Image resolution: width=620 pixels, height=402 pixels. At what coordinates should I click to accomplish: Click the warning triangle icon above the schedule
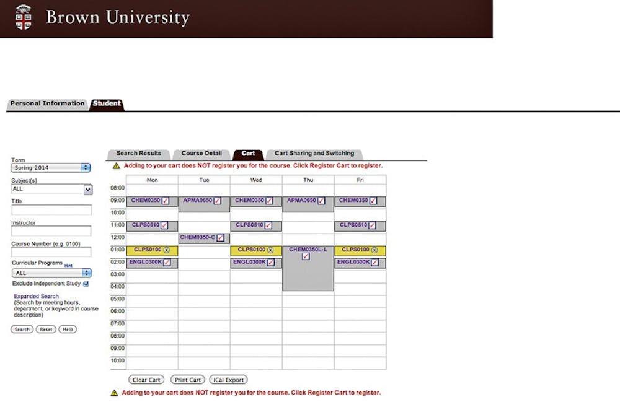(x=115, y=166)
